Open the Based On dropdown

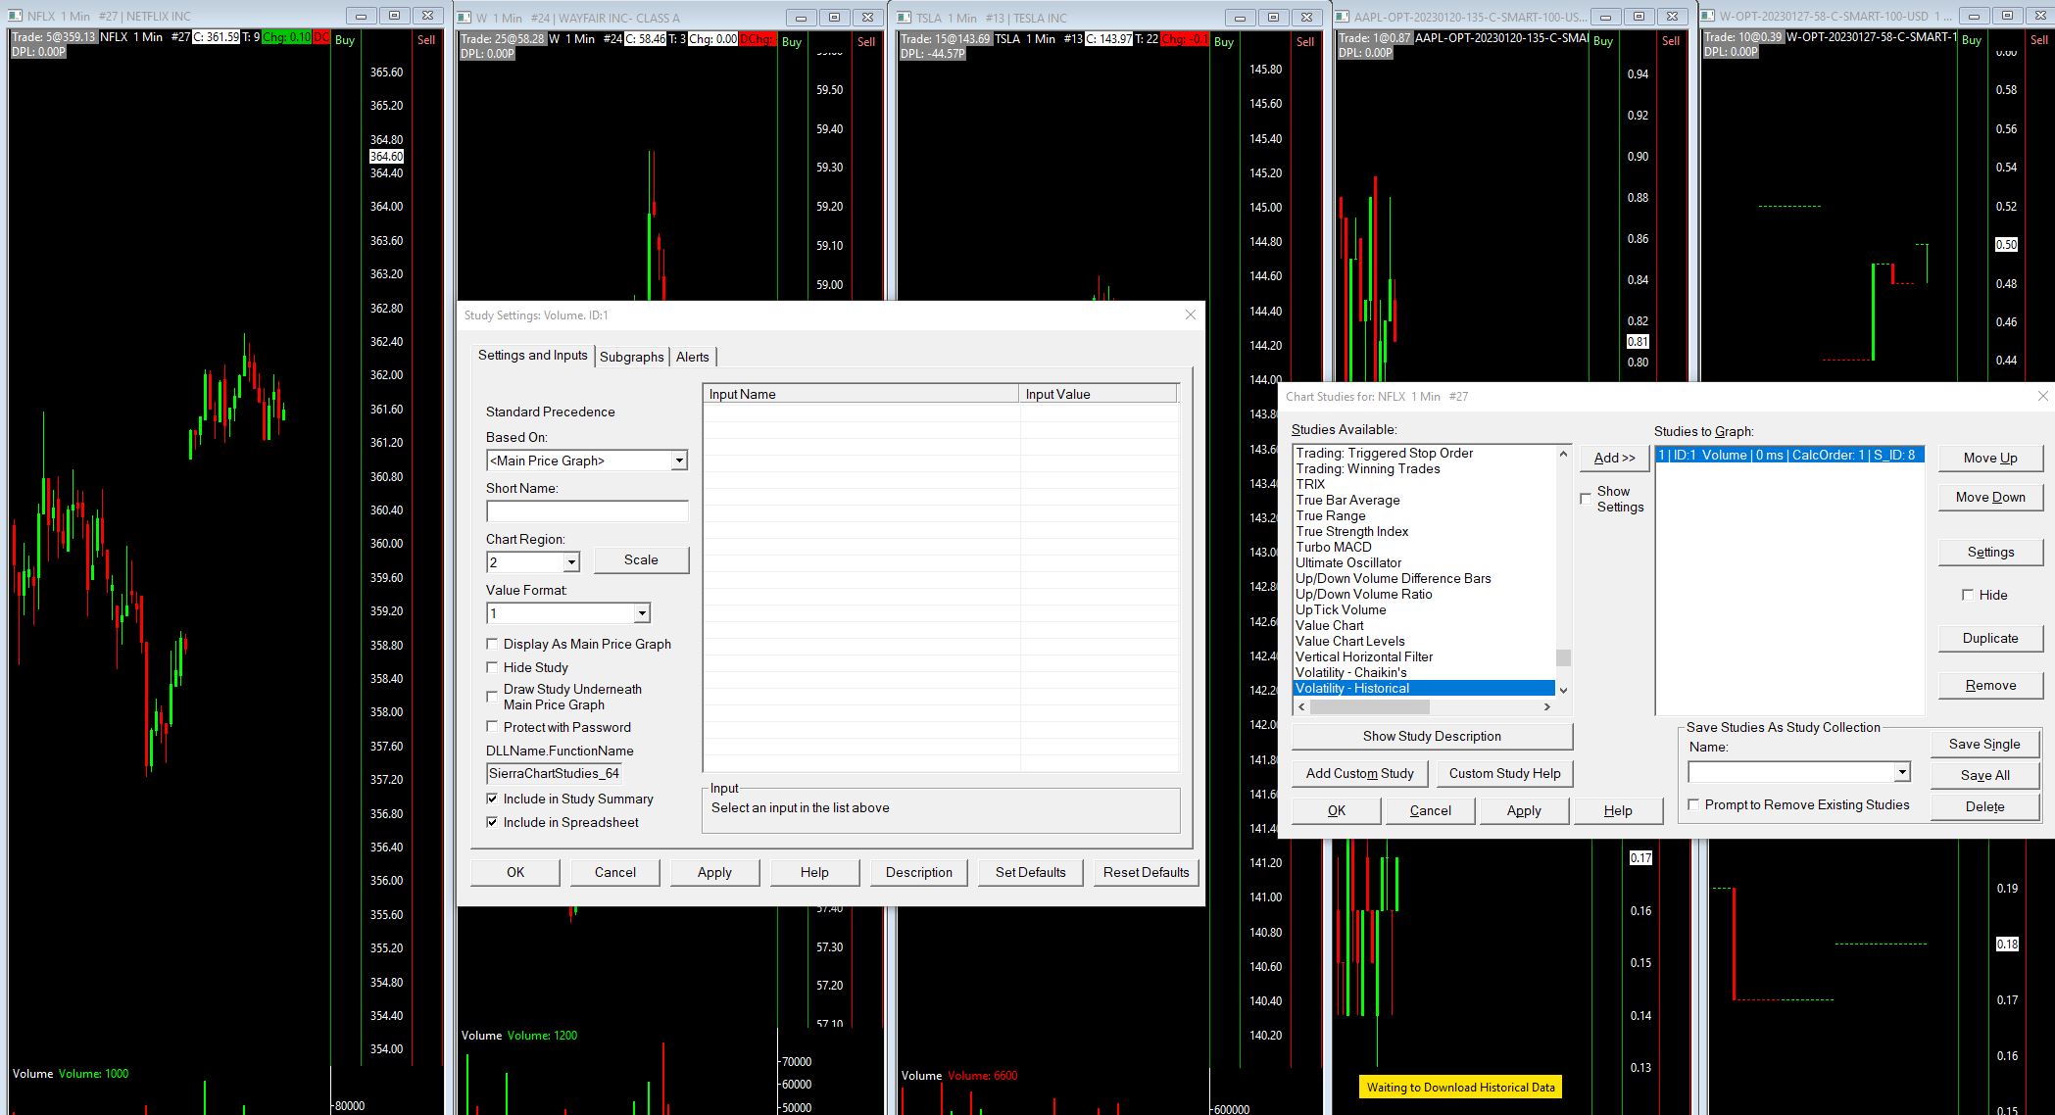(x=678, y=461)
